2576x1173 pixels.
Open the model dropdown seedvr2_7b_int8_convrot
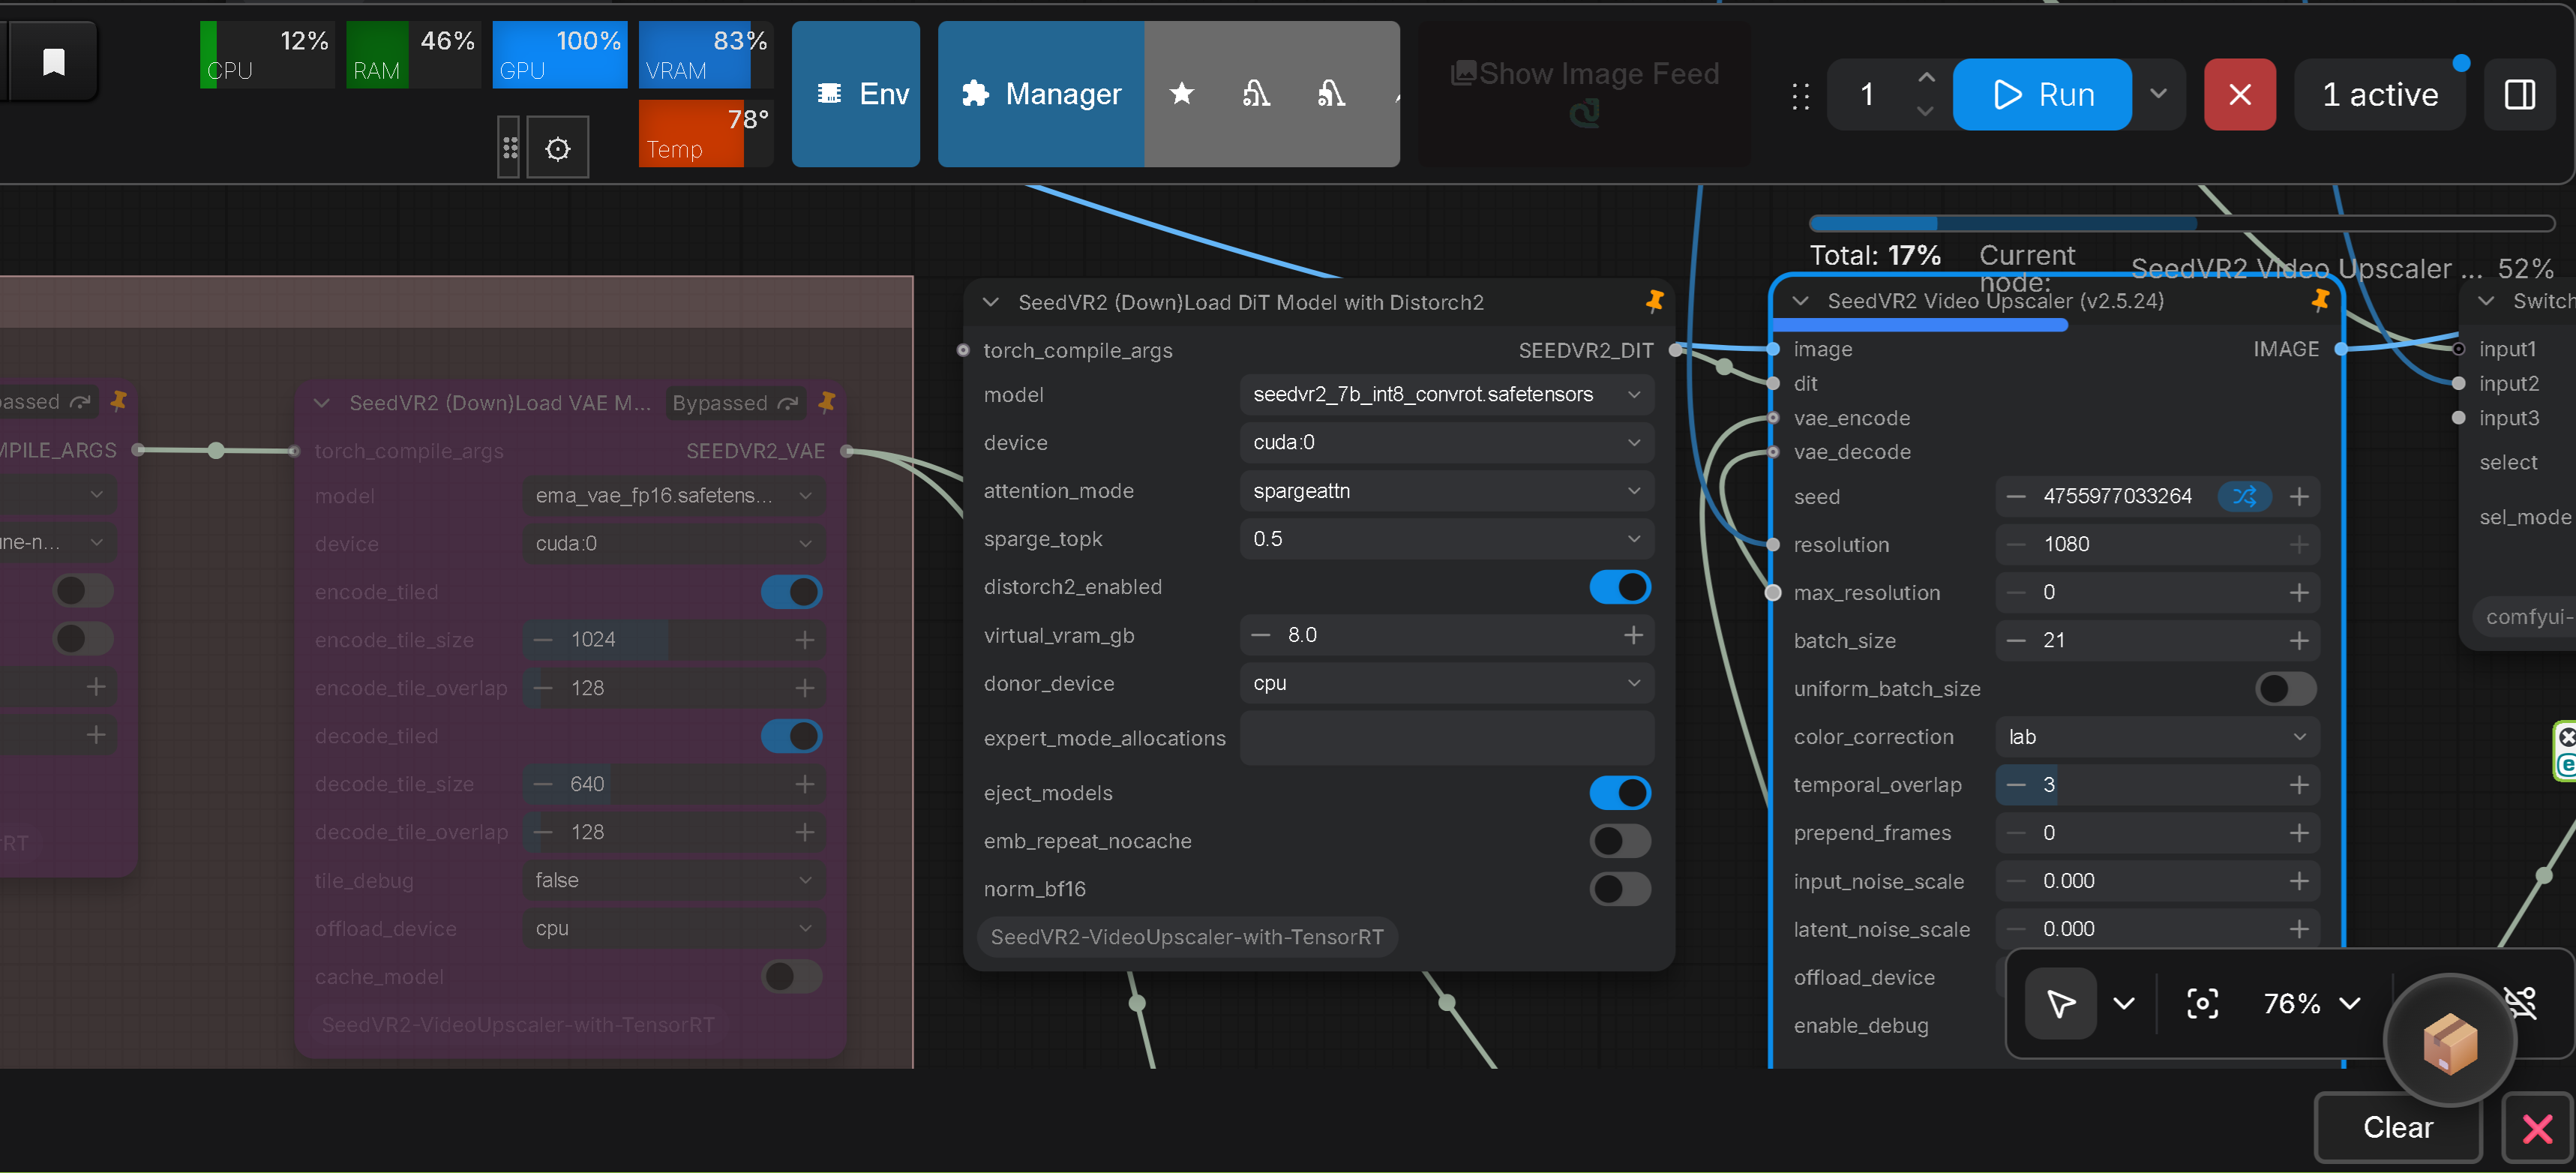pos(1447,394)
